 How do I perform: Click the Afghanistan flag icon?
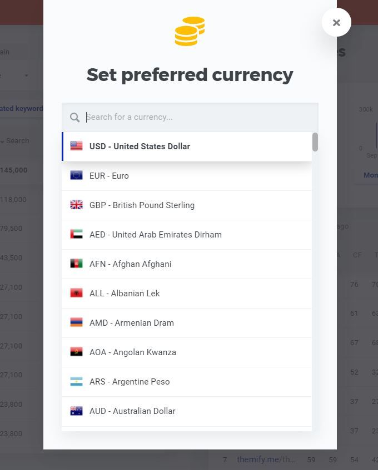click(x=76, y=264)
